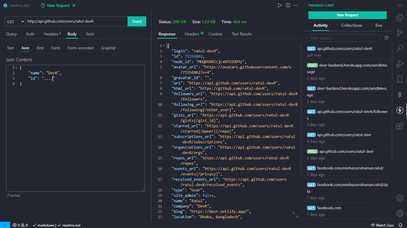Open the 'just now' GET api.github.com/users/ratul-devR activity entry
The image size is (407, 228).
point(348,52)
